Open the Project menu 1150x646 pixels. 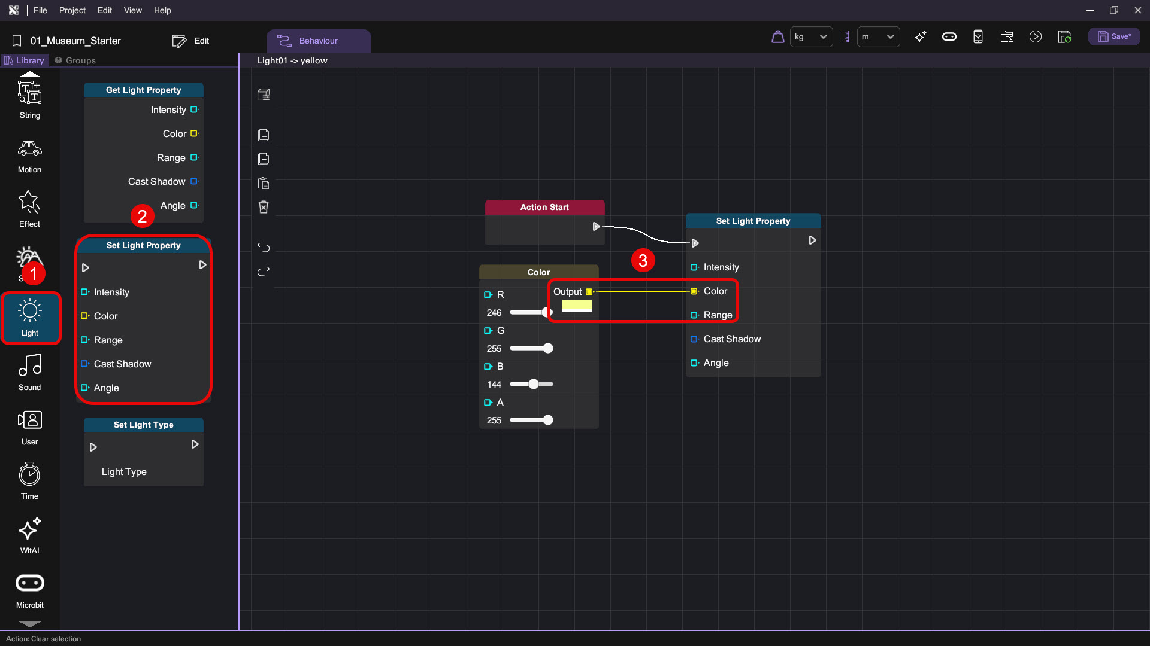(72, 10)
